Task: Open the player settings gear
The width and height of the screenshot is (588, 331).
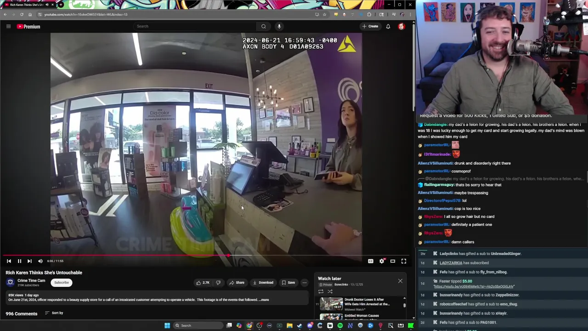Action: pos(382,261)
